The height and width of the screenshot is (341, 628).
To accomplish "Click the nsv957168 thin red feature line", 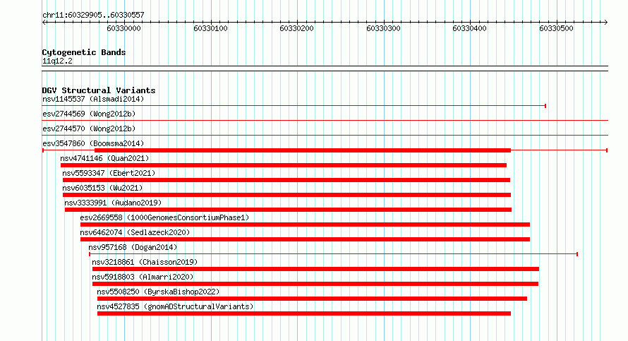I will click(333, 254).
